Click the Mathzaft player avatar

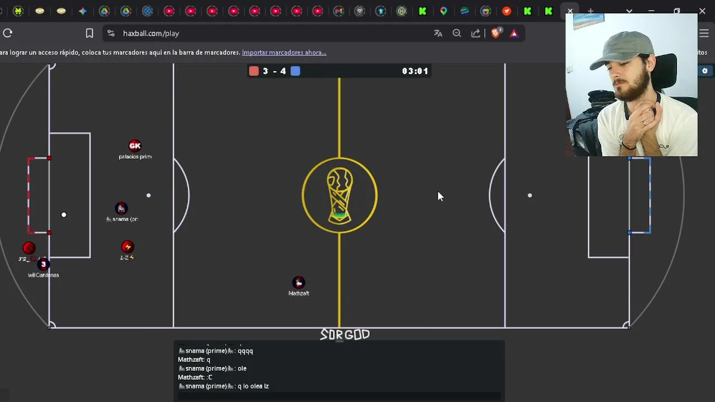click(299, 283)
